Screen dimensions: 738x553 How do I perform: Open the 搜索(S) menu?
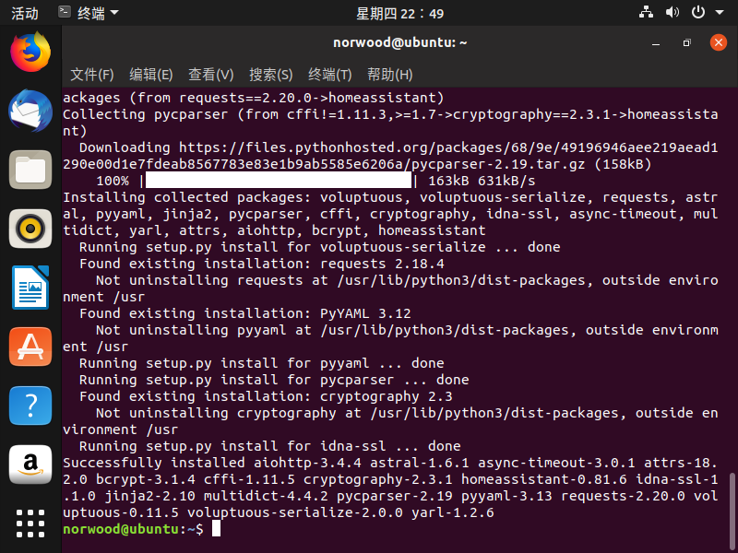271,75
